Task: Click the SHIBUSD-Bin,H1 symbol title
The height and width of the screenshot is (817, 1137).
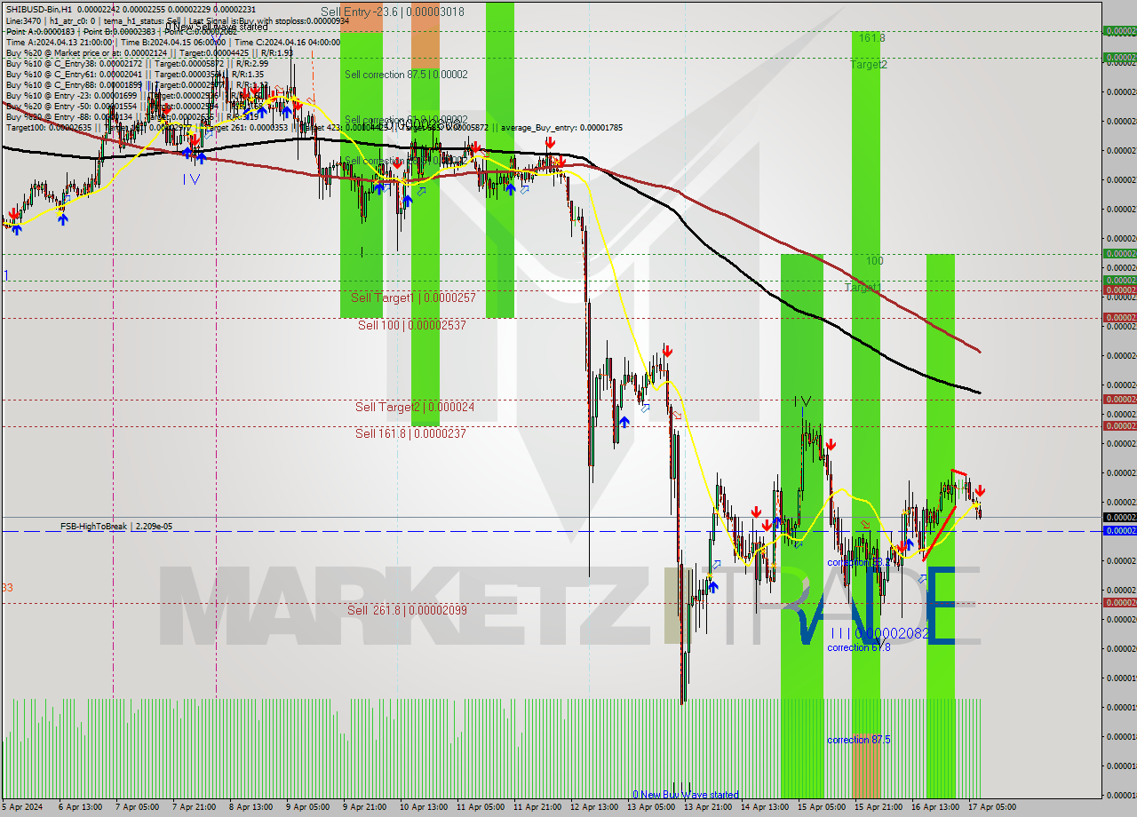Action: point(41,10)
